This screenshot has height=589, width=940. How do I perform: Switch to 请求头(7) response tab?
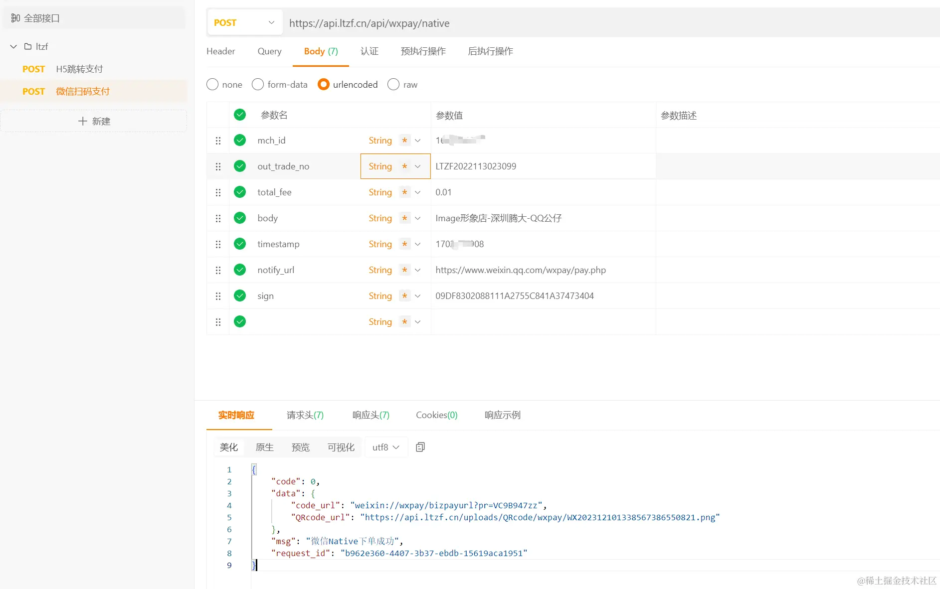305,415
